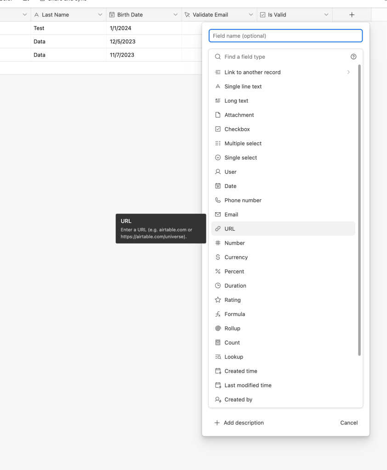Select the Rollup field type
This screenshot has width=387, height=470.
point(232,328)
